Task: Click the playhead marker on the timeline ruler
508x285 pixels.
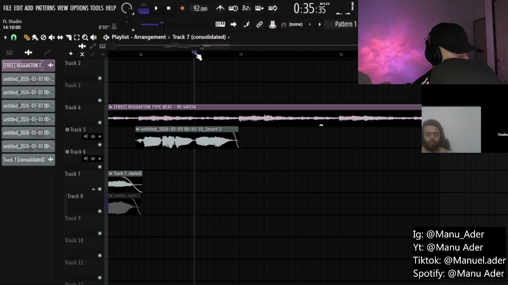Action: tap(194, 53)
